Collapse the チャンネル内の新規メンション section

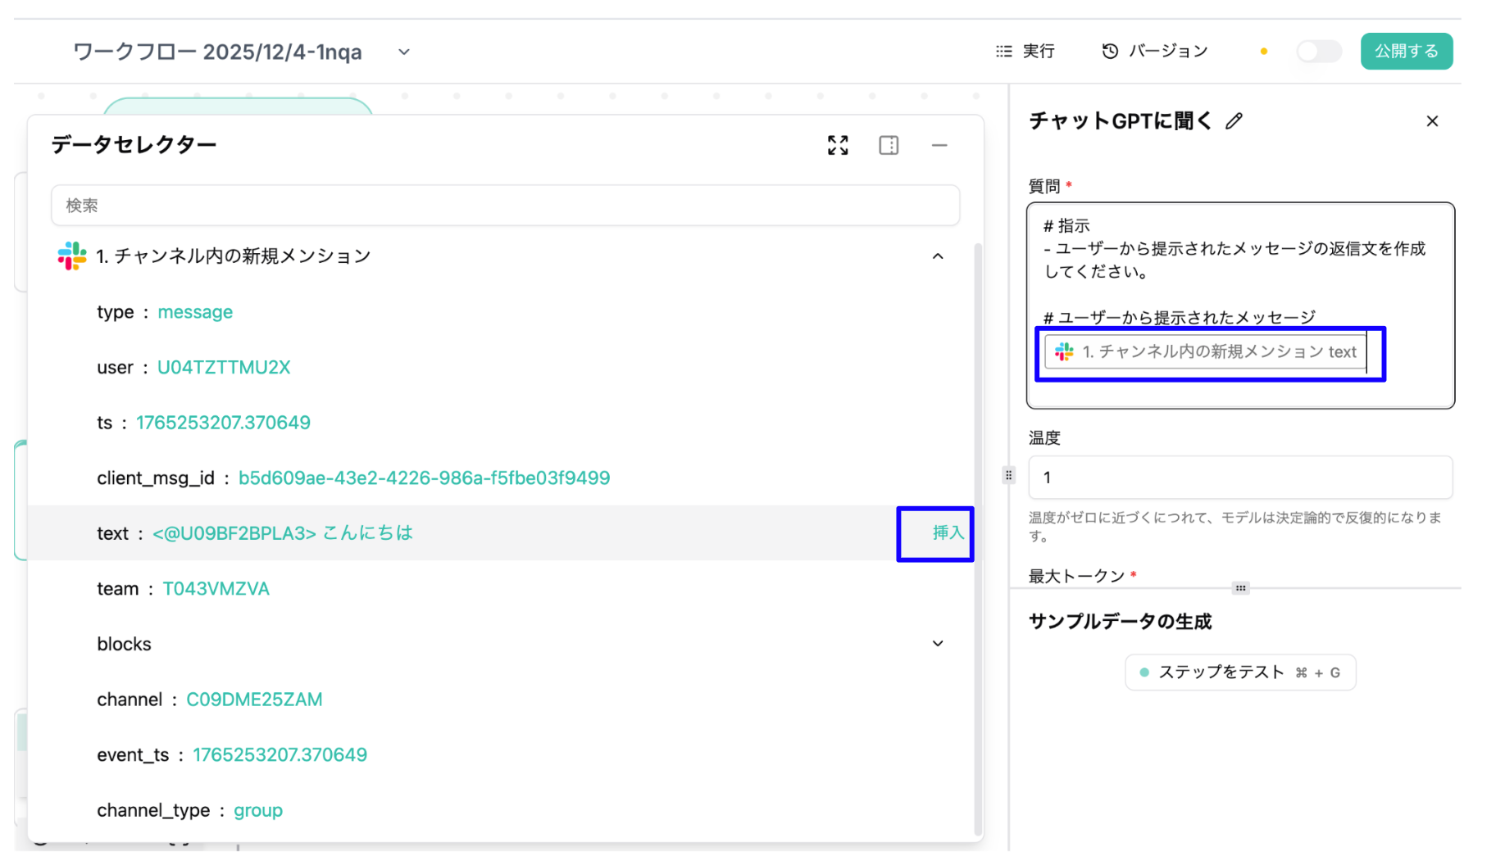(x=938, y=256)
